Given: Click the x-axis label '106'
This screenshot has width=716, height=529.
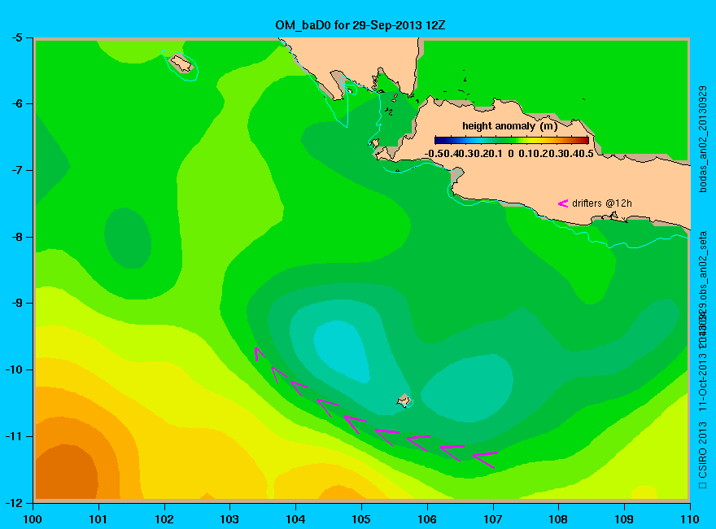Looking at the screenshot, I should coord(427,519).
